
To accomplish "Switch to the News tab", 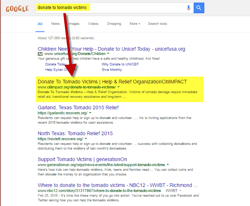I will [x=55, y=24].
